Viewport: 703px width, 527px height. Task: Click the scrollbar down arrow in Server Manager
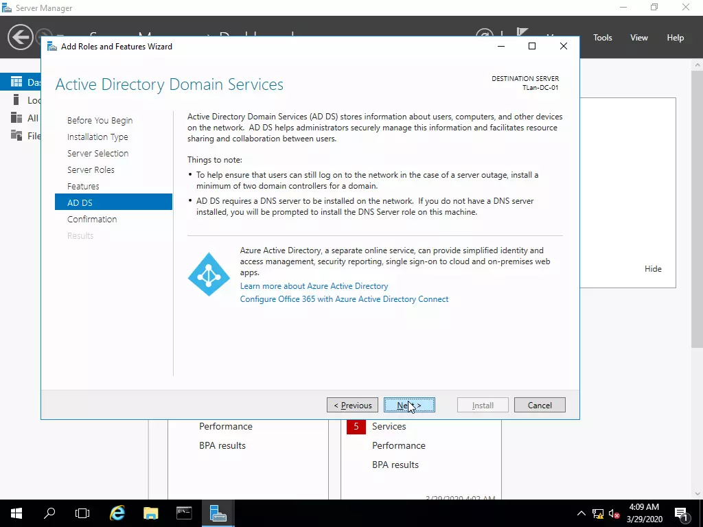pos(698,494)
